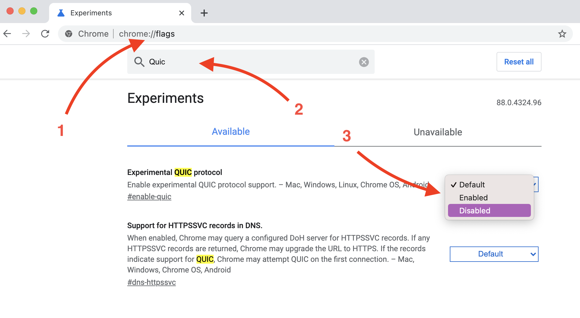Click the macOS red close window button

(10, 11)
